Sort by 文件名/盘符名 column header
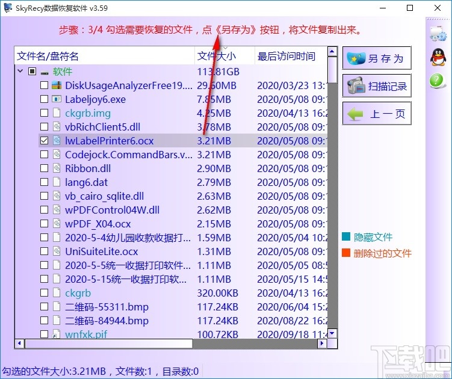Viewport: 452px width, 379px height. tap(104, 56)
